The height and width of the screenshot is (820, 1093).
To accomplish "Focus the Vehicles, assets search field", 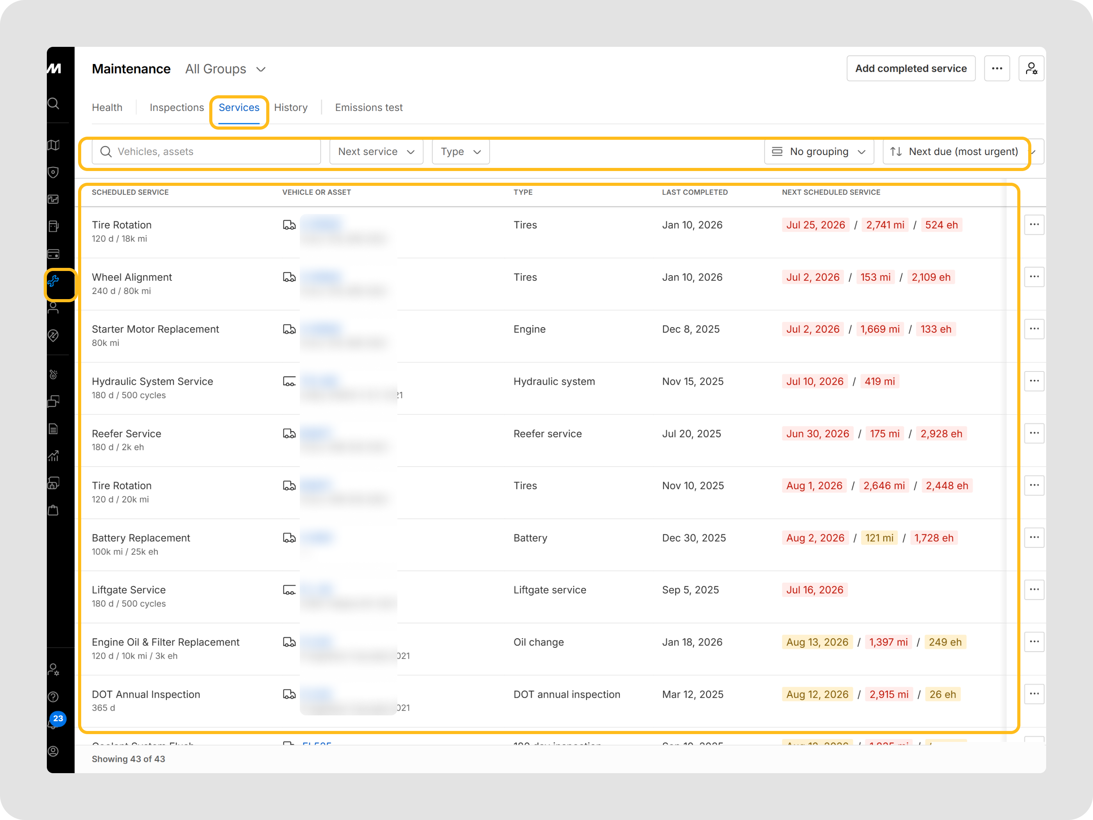I will point(206,152).
